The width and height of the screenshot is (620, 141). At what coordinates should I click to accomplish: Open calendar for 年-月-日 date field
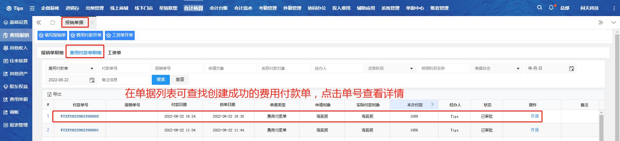click(x=572, y=68)
